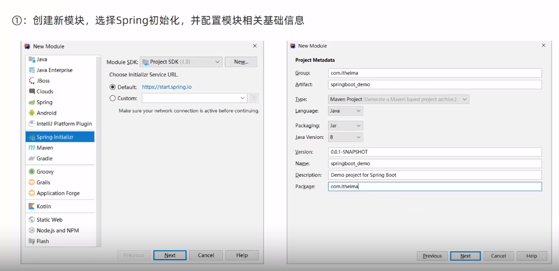Click the Application Forge icon
The image size is (559, 271).
[x=32, y=193]
